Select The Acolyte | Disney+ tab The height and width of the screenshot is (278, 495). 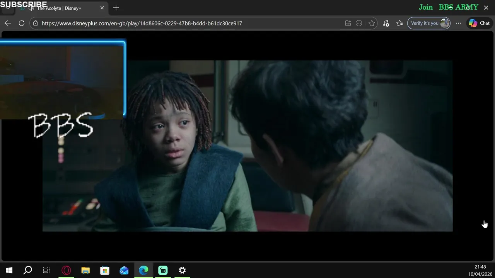[62, 8]
